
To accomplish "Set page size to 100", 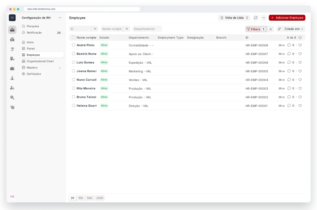I will pyautogui.click(x=81, y=198).
